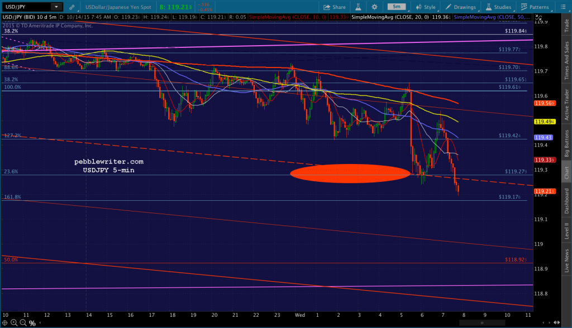Open the Times And Sales sidebar tab
Viewport: 572px width, 328px height.
pyautogui.click(x=566, y=60)
